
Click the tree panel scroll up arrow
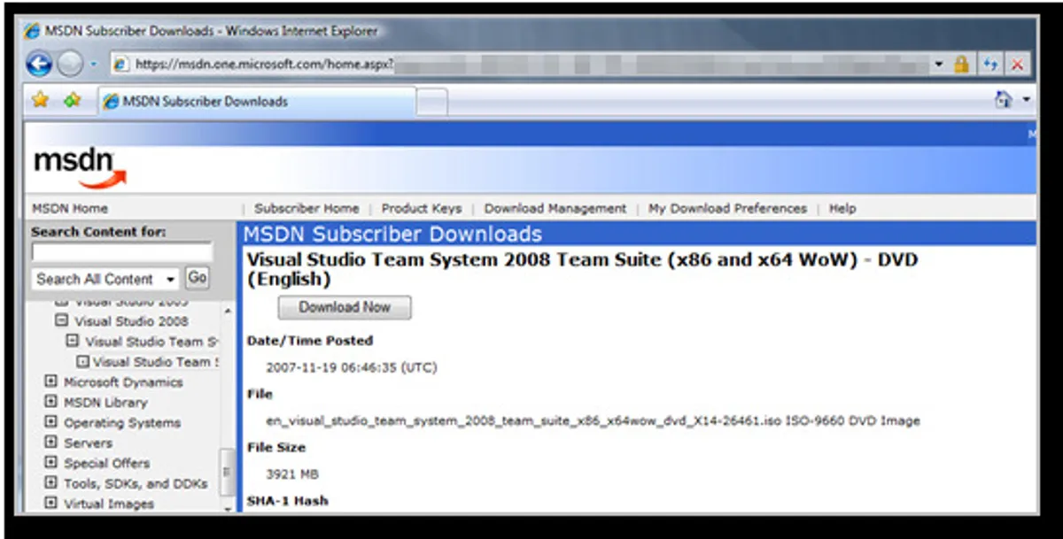[x=228, y=311]
